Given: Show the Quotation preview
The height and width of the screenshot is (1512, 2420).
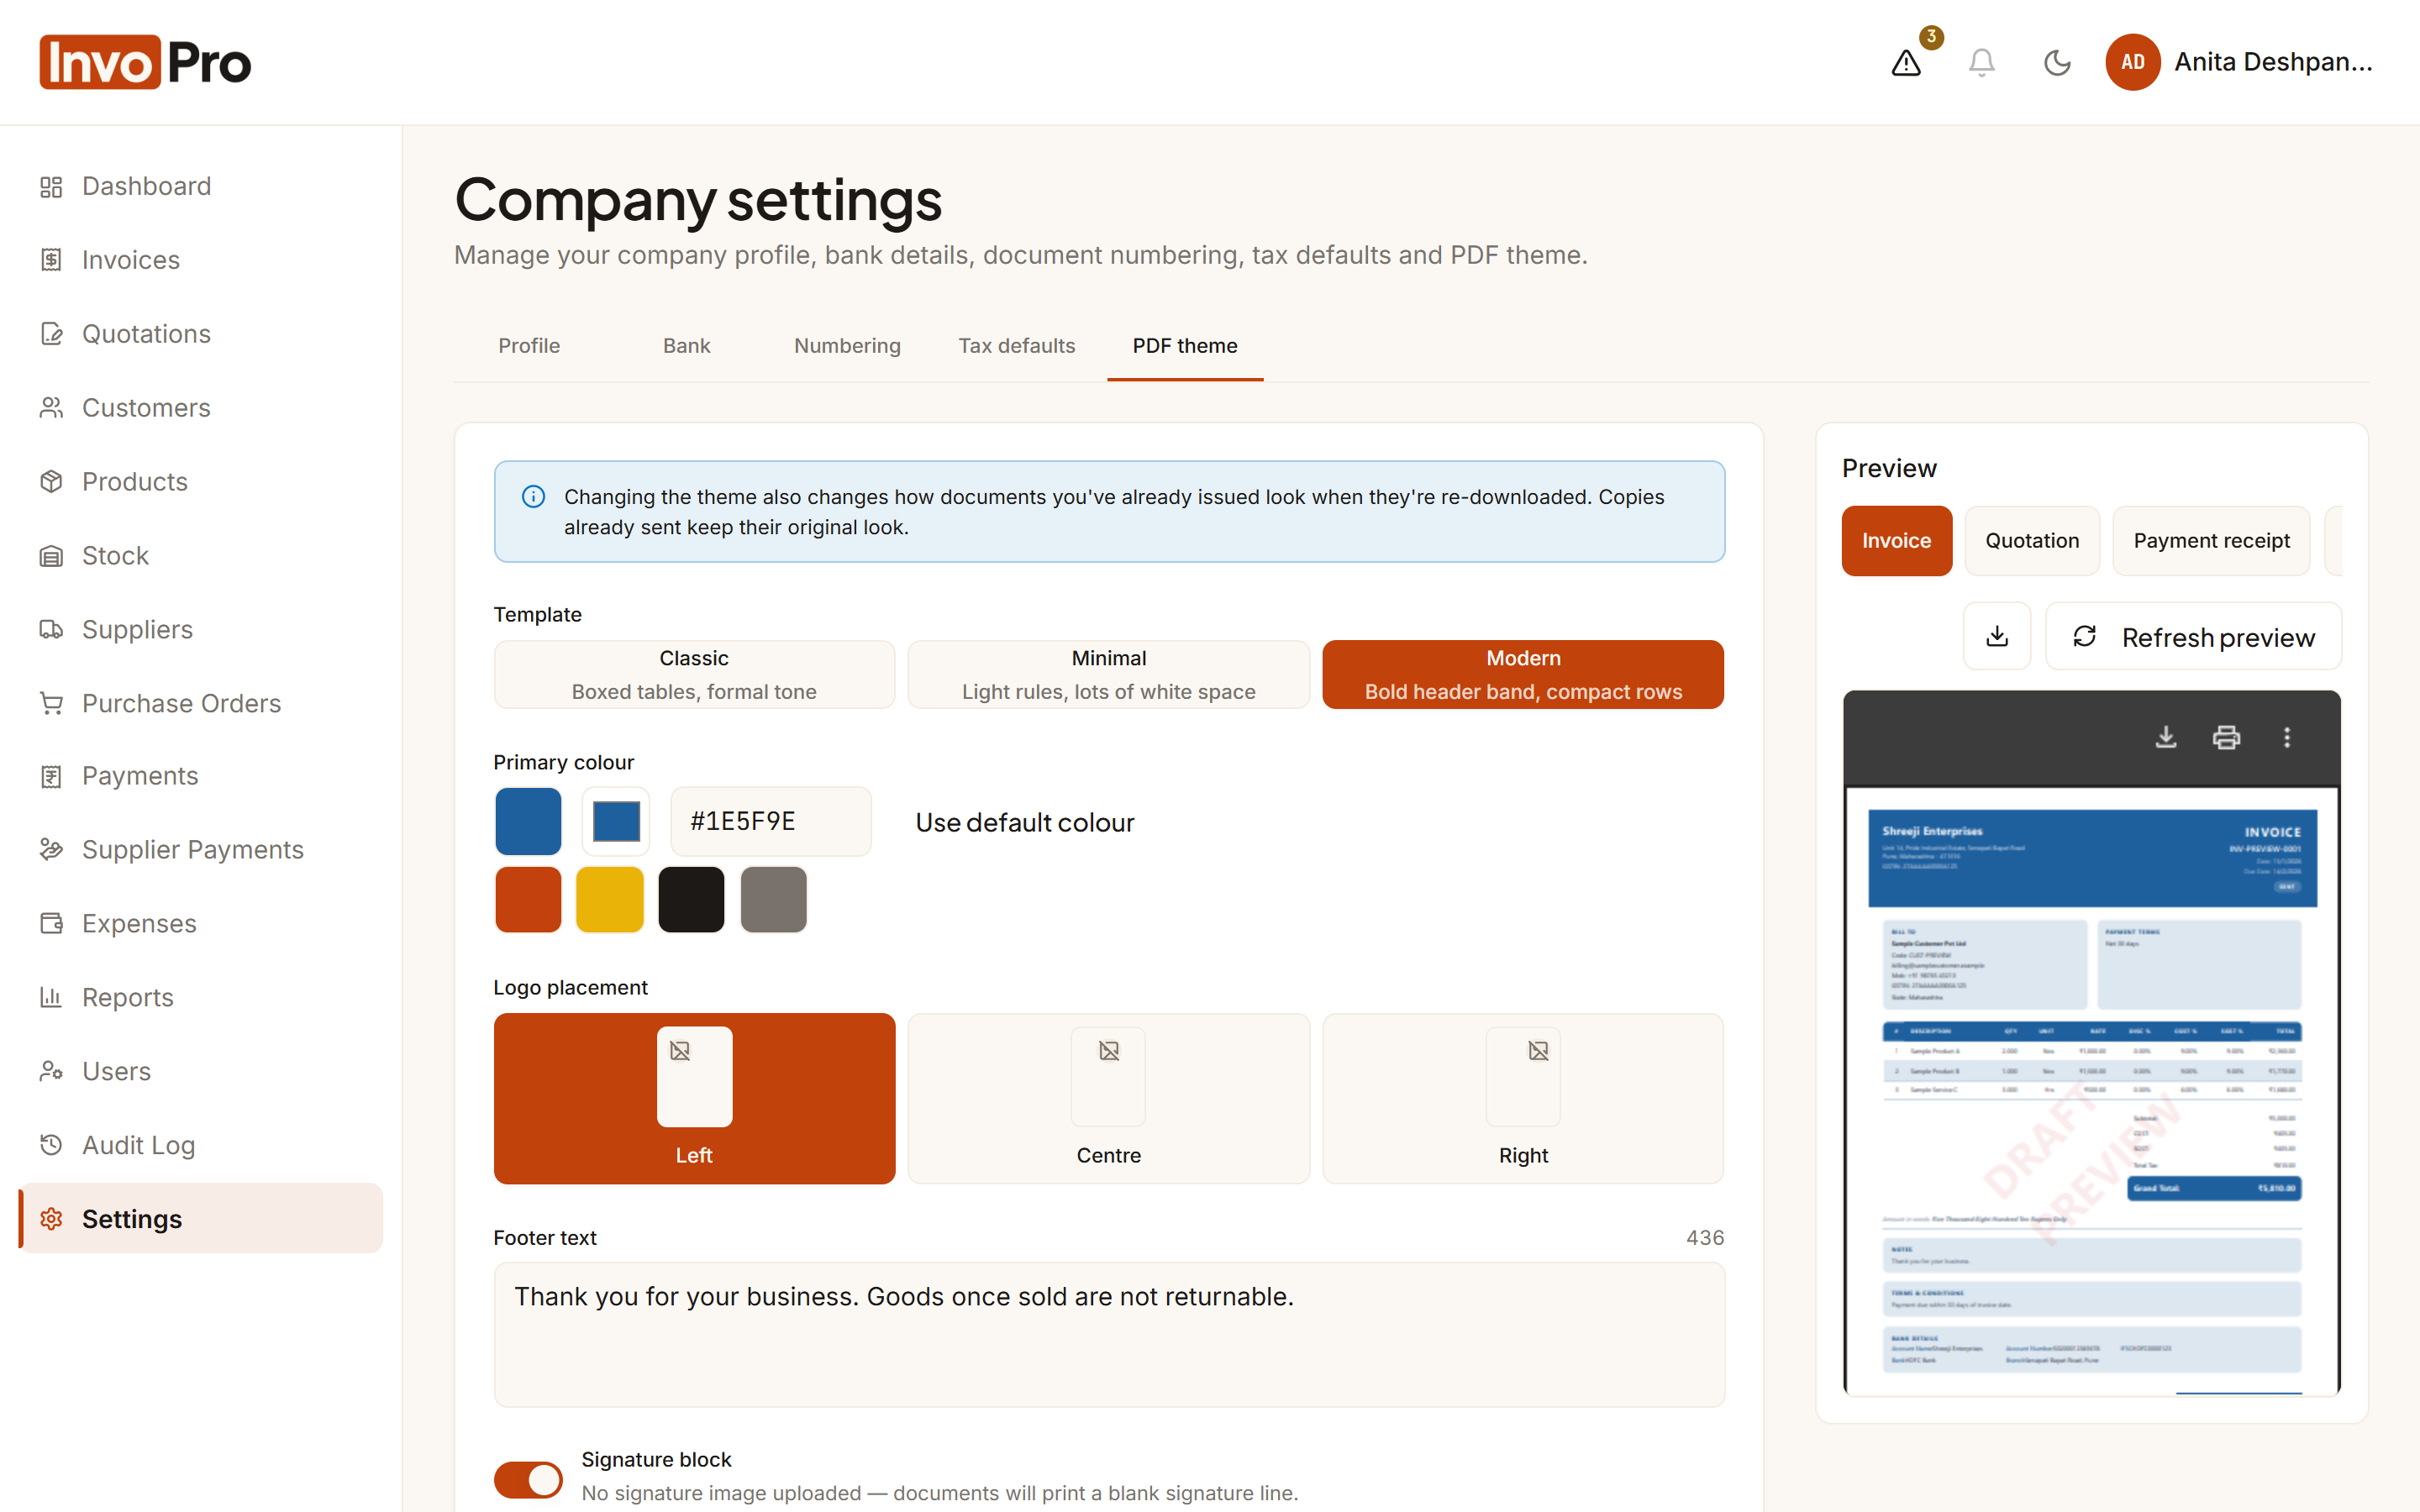Looking at the screenshot, I should pos(2032,541).
